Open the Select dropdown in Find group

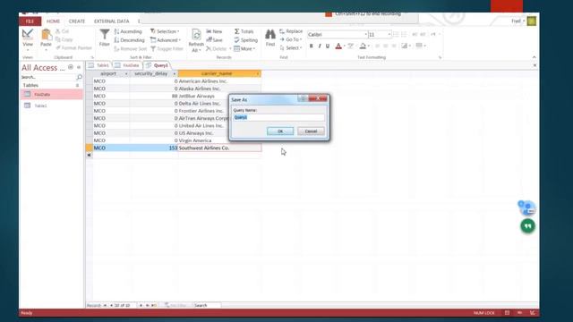(x=291, y=47)
